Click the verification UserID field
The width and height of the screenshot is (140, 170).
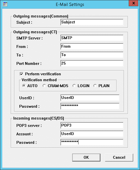point(90,98)
